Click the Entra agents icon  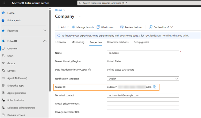coord(3,20)
